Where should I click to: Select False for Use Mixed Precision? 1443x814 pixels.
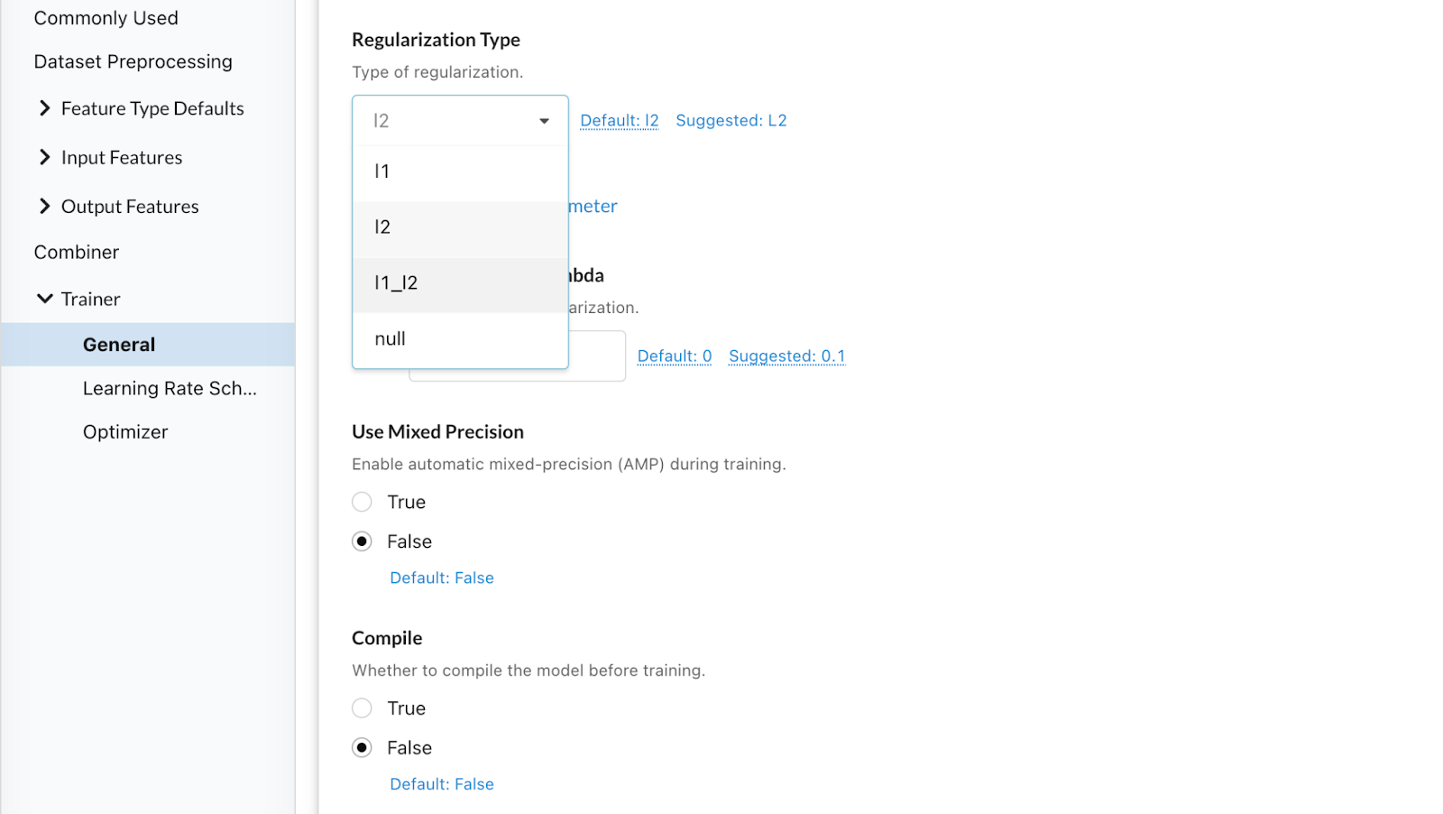coord(362,541)
